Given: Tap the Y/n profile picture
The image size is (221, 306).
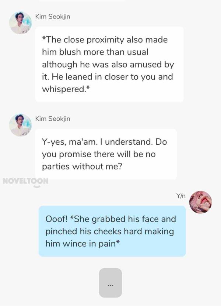Looking at the screenshot, I should [x=200, y=202].
